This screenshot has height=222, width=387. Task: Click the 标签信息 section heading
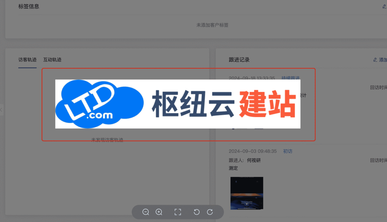click(29, 6)
